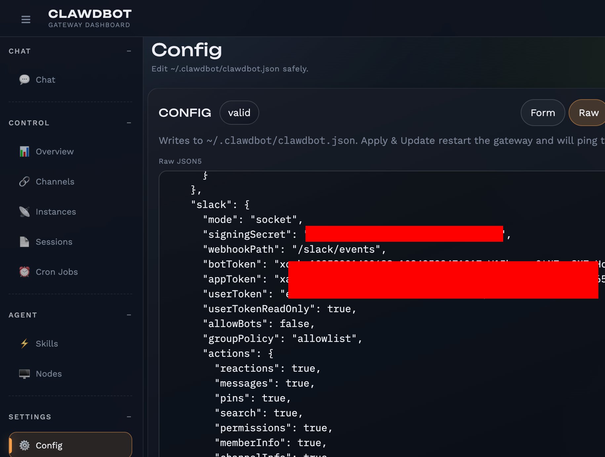Click the "search": true line
The width and height of the screenshot is (605, 457).
(259, 413)
